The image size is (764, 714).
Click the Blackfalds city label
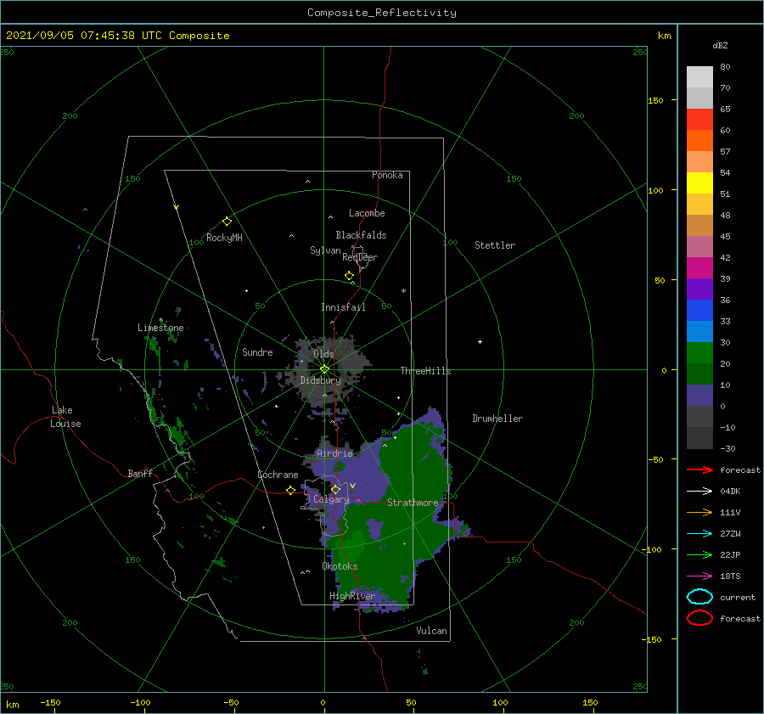tap(361, 235)
